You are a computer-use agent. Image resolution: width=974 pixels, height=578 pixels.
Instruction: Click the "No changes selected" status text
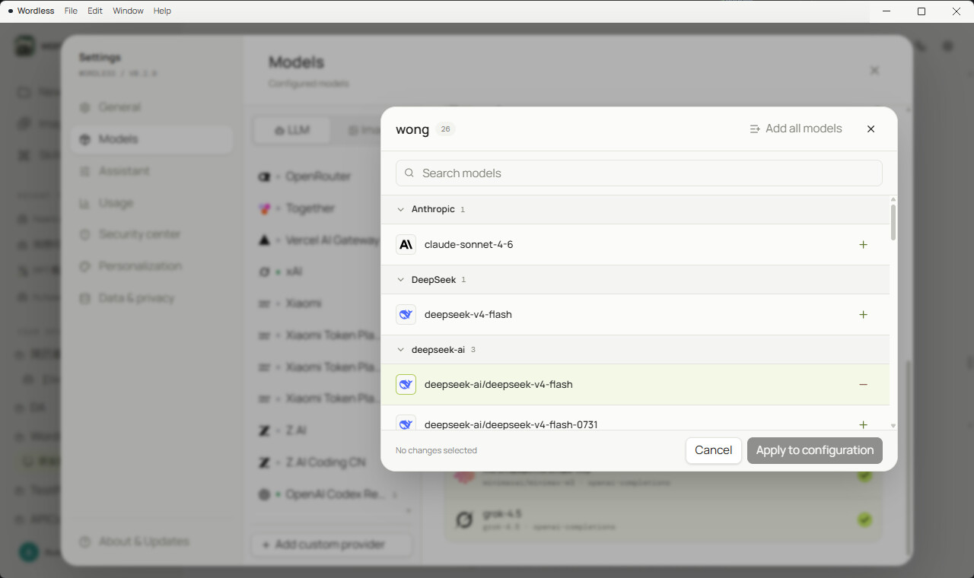[x=436, y=450]
